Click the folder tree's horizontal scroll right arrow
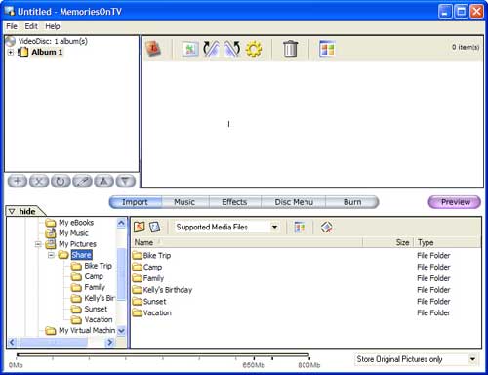The height and width of the screenshot is (375, 488). click(110, 342)
